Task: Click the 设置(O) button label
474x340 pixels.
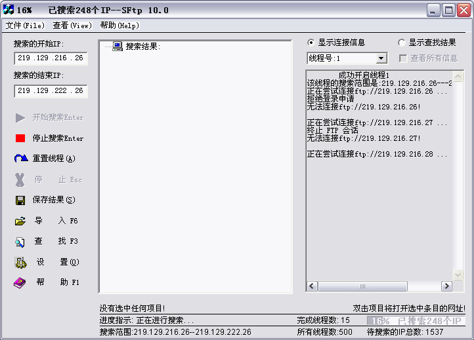Action: click(58, 262)
